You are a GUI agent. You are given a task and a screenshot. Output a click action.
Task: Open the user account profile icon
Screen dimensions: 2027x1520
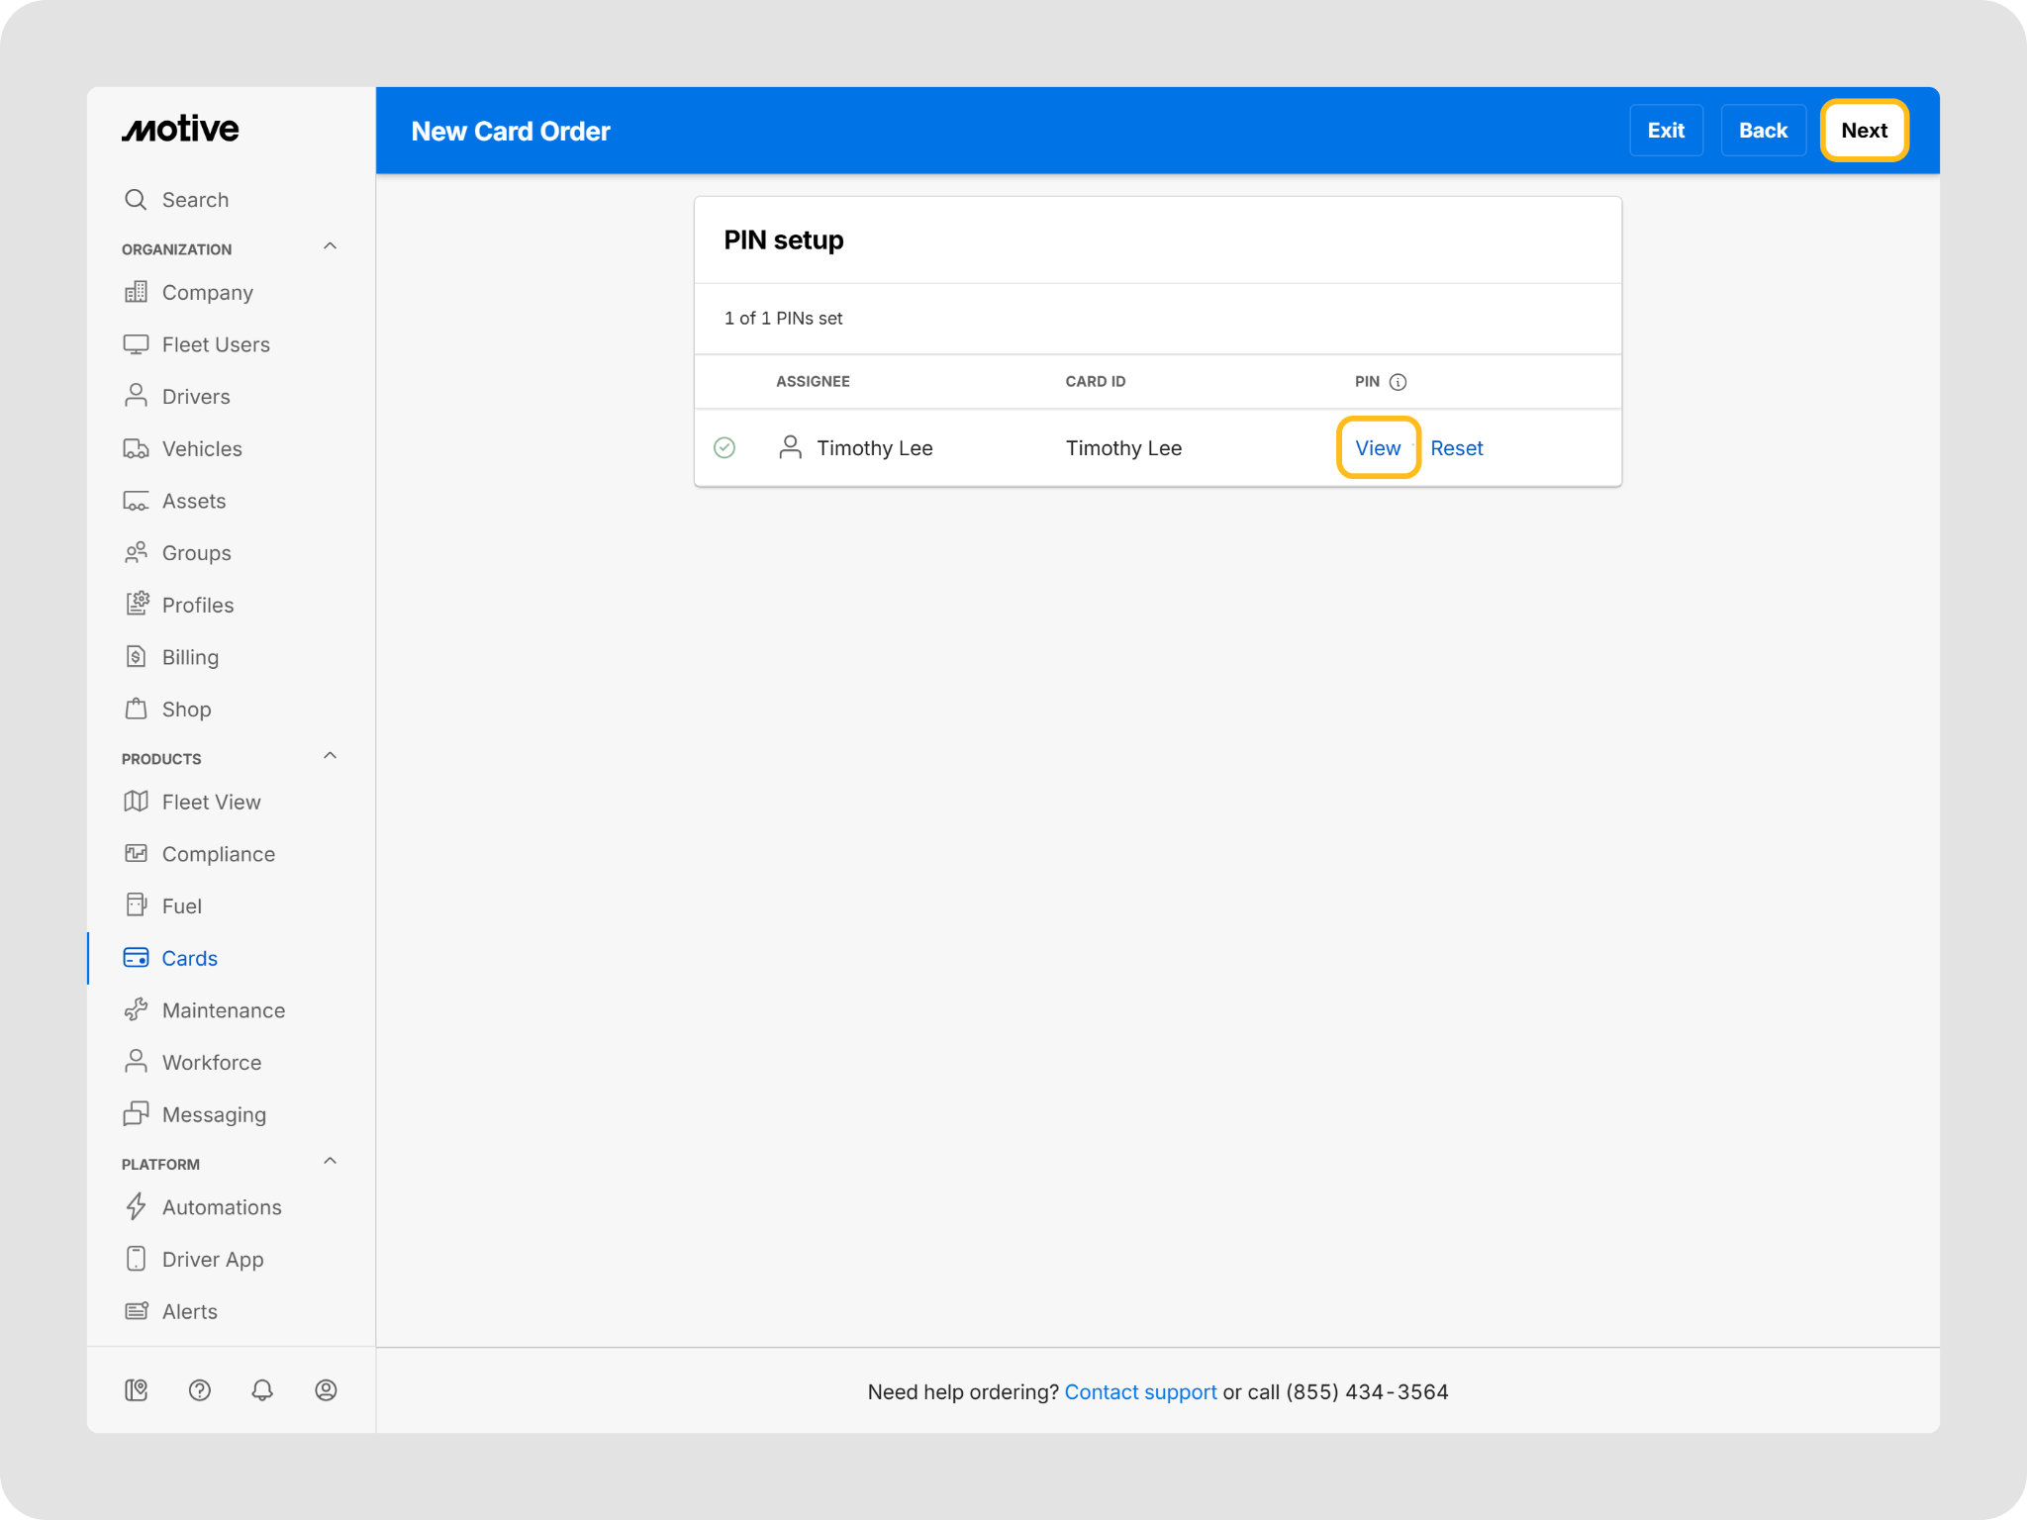point(326,1390)
